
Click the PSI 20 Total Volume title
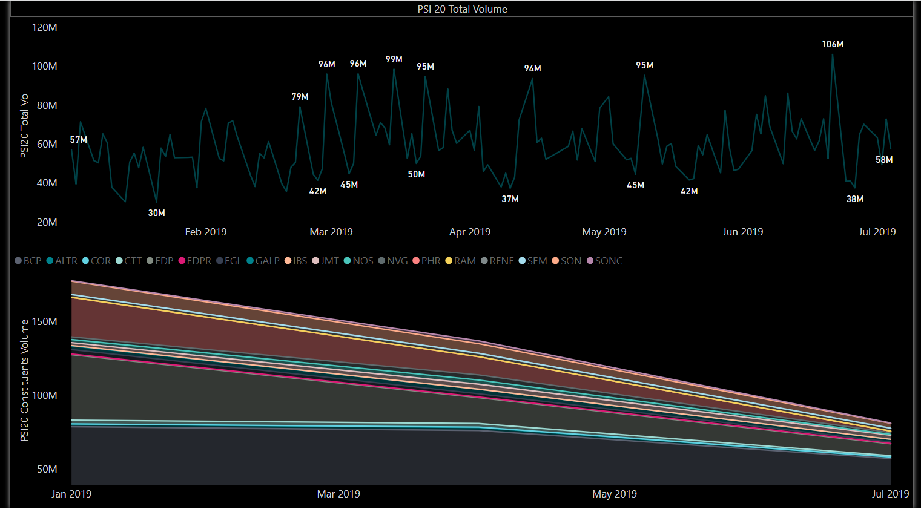[462, 9]
